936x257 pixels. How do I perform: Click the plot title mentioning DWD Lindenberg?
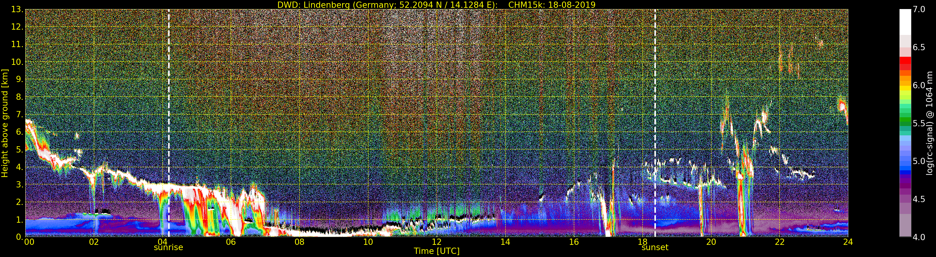[x=436, y=5]
